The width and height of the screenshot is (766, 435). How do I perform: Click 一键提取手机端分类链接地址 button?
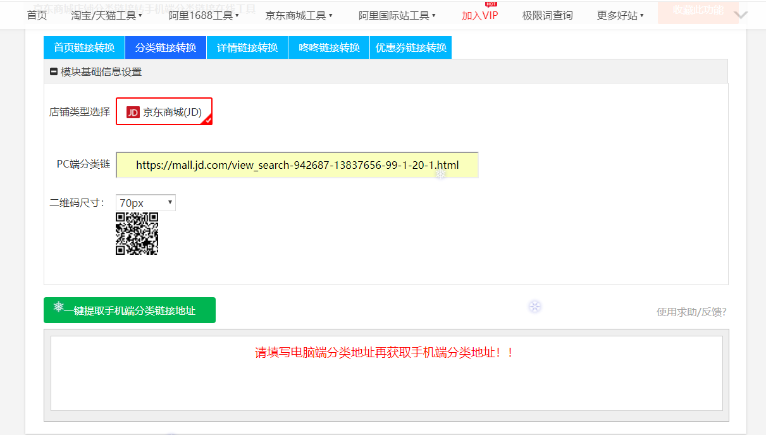click(130, 310)
